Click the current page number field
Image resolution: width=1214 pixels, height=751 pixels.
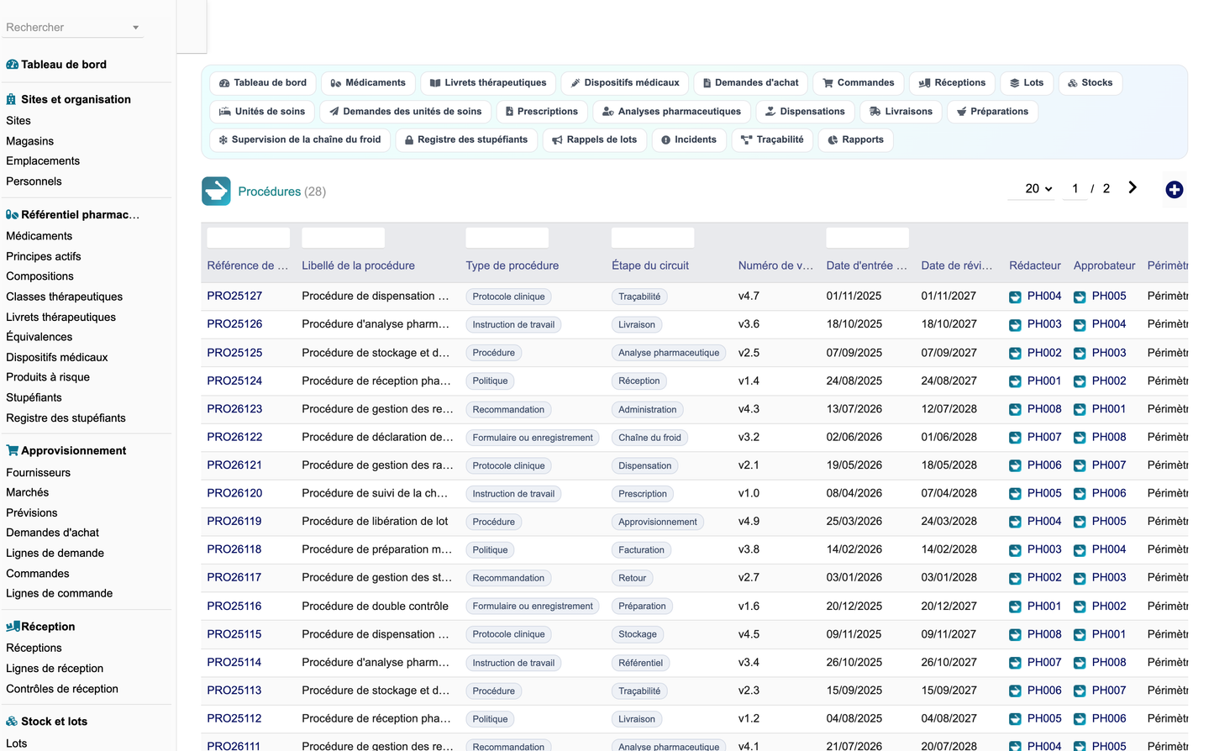(1075, 189)
